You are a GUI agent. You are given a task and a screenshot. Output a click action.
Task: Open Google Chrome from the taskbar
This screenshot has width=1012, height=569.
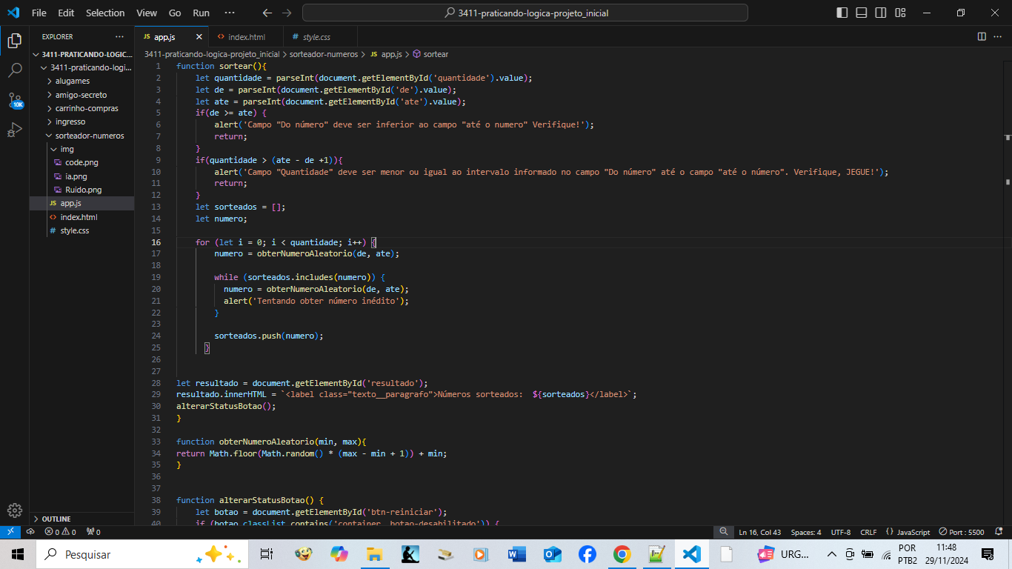click(x=622, y=554)
